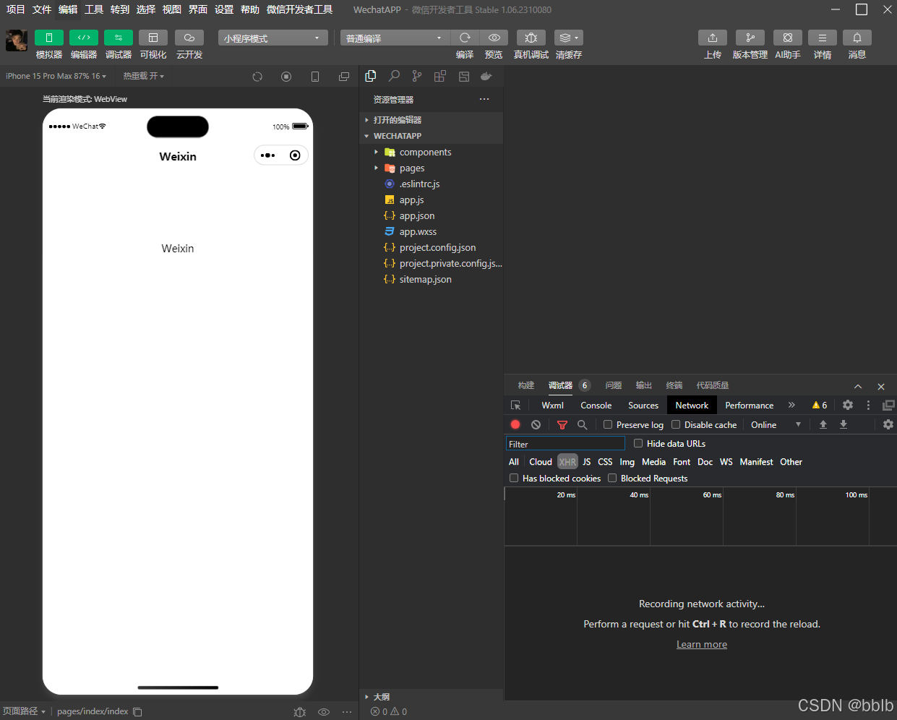Viewport: 897px width, 720px height.
Task: Switch to the Performance tab
Action: (750, 406)
